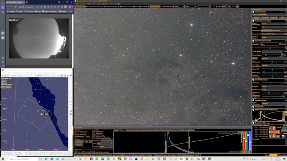This screenshot has height=161, width=287.
Task: Click Windows taskbar search box
Action: pyautogui.click(x=22, y=159)
